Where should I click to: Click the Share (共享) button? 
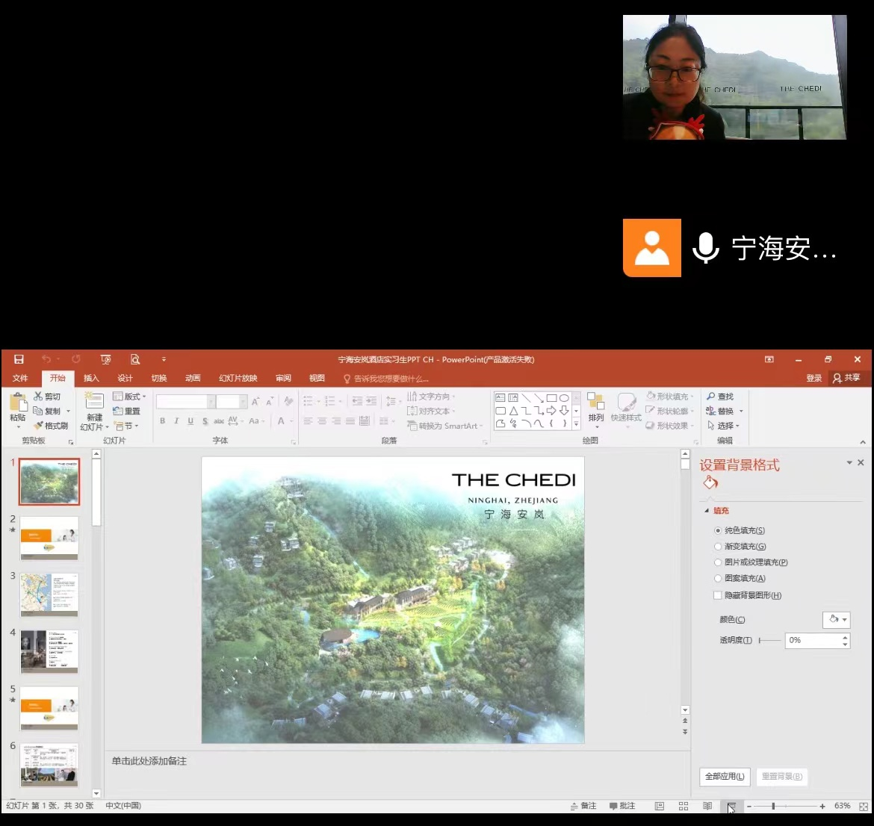(846, 378)
